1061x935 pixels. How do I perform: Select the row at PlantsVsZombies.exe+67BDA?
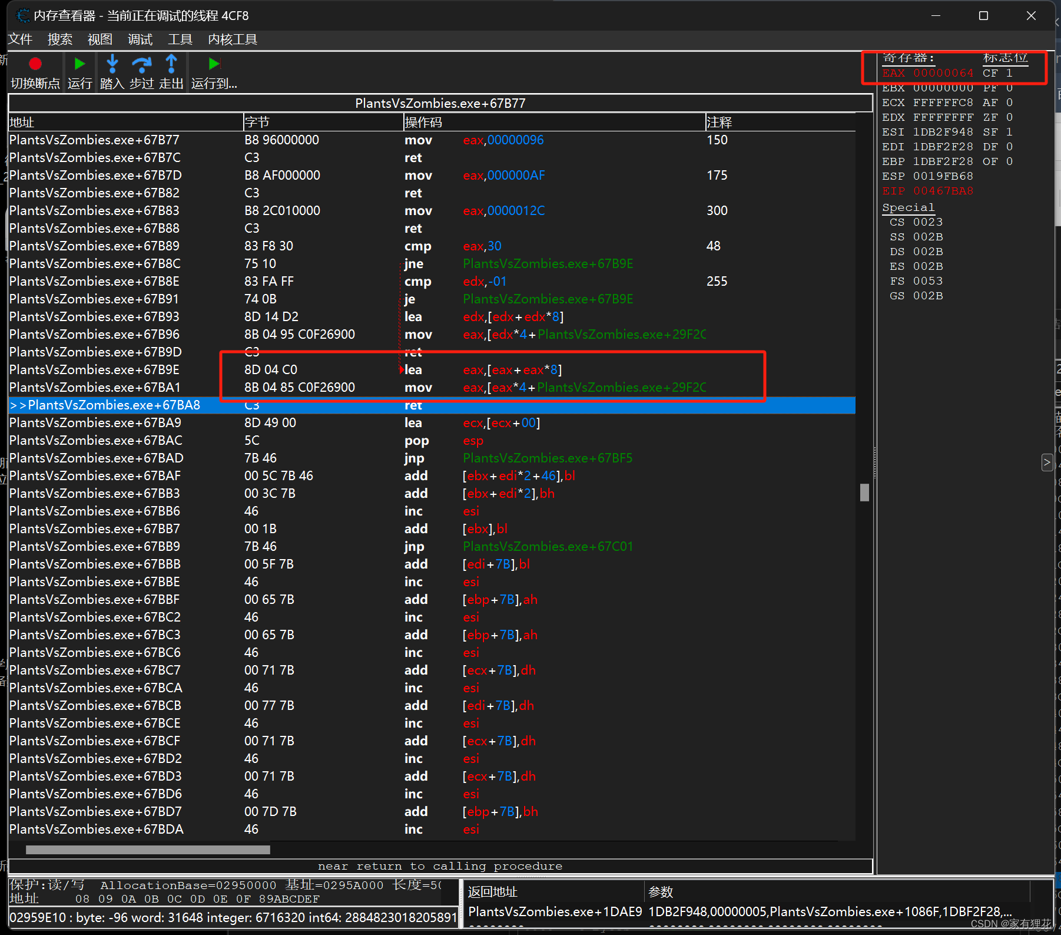click(x=432, y=829)
